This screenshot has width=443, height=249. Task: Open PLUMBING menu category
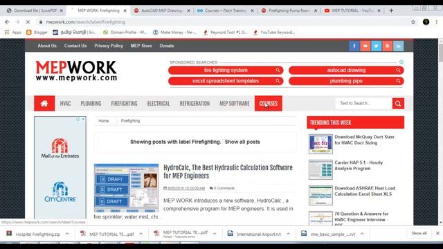tap(91, 103)
